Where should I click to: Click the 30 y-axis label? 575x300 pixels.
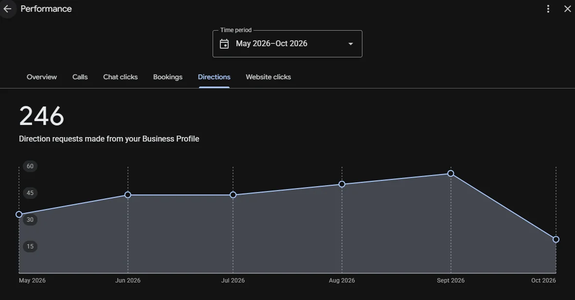[30, 220]
